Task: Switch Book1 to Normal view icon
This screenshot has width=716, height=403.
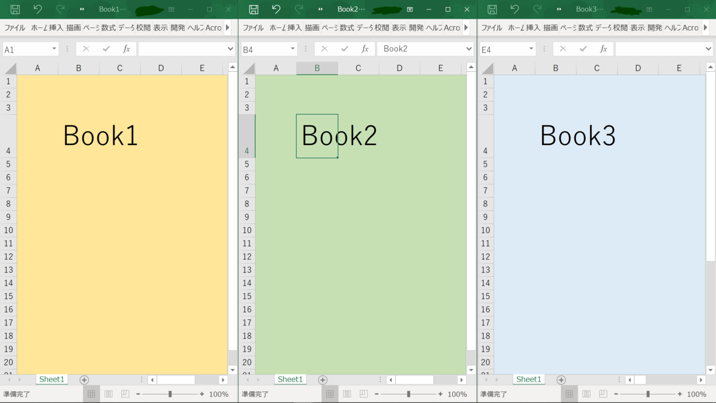Action: 91,394
